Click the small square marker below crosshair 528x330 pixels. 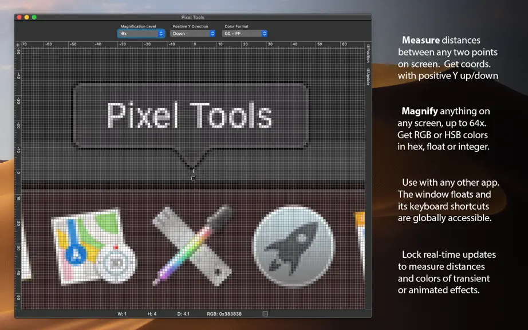[193, 179]
